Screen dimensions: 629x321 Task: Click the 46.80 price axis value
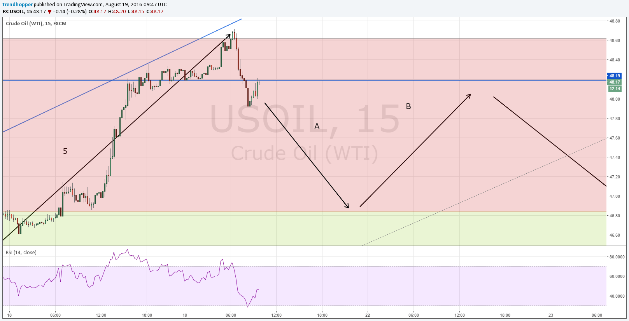click(x=615, y=216)
